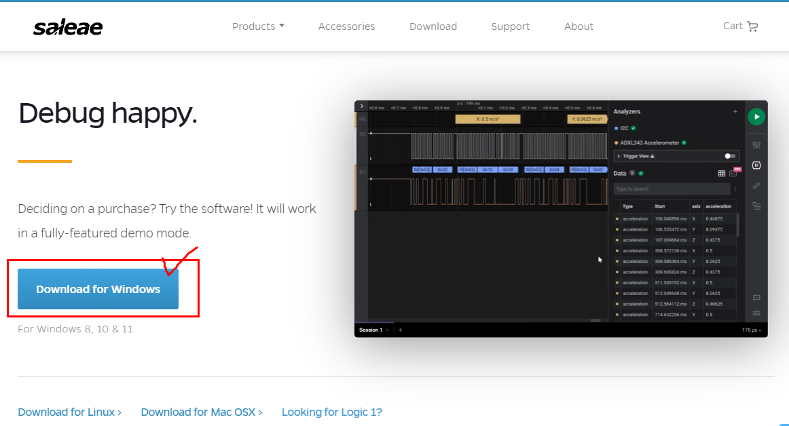Go to the Accessories page

tap(346, 26)
